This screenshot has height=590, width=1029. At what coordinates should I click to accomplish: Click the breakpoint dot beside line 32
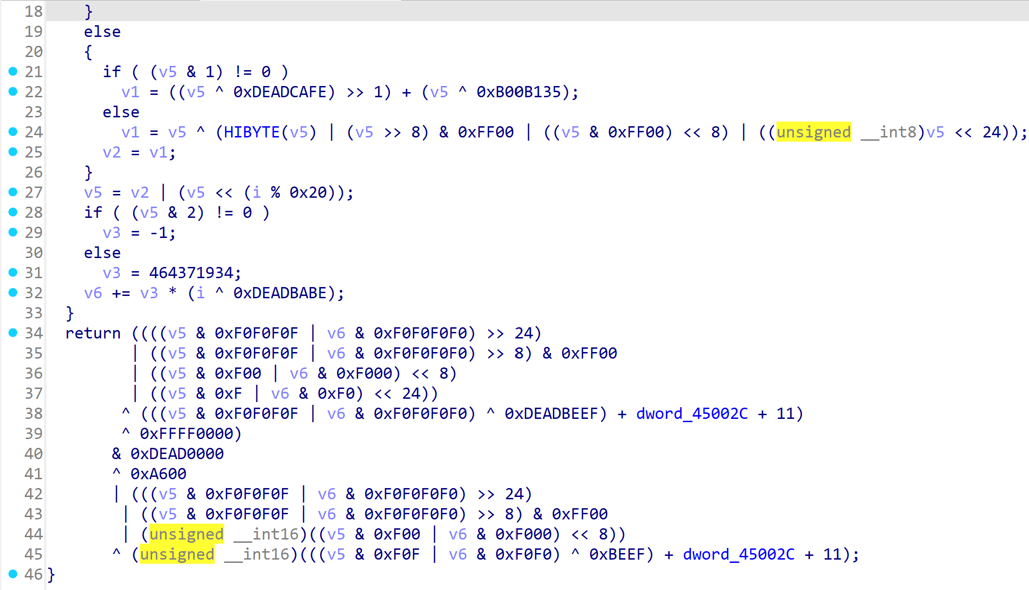click(x=13, y=292)
